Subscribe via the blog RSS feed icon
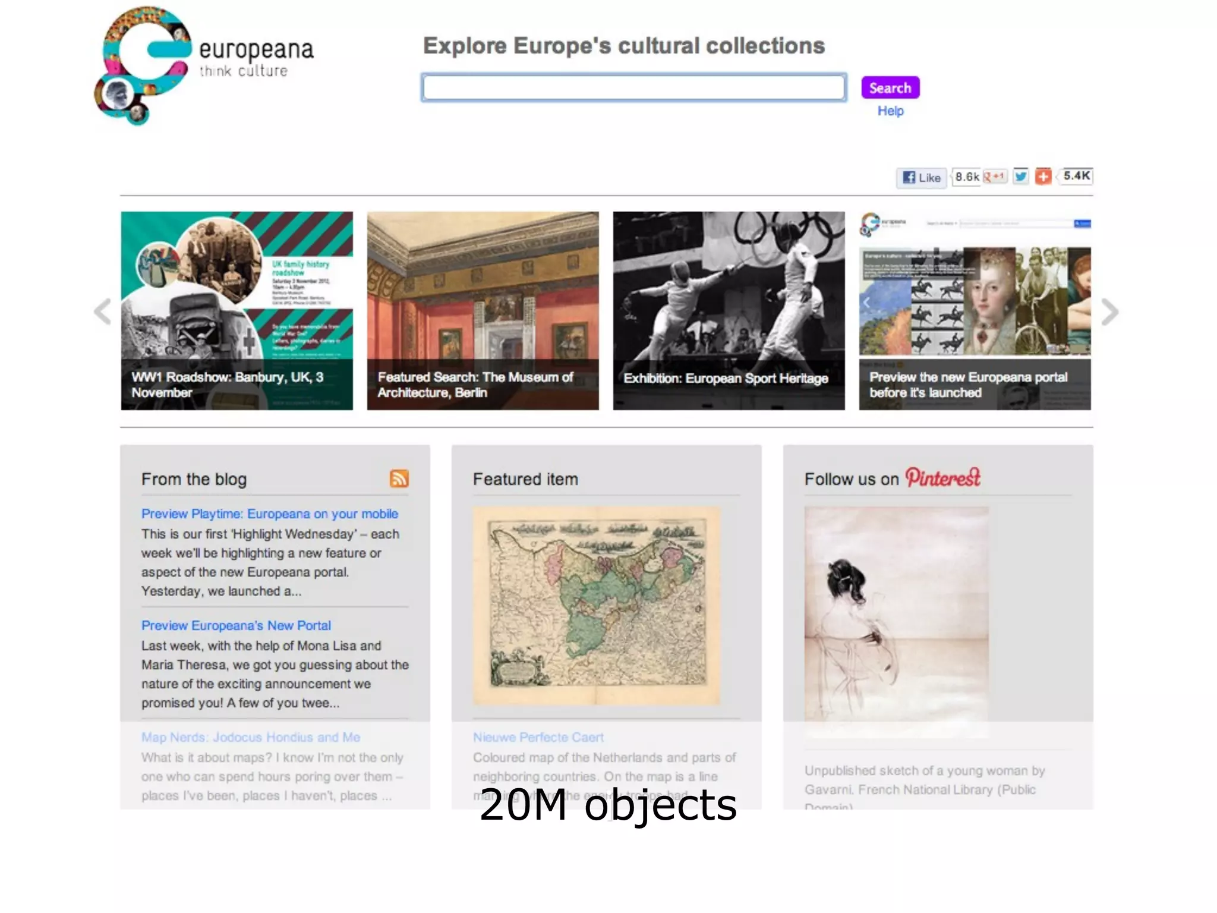The image size is (1217, 913). (x=399, y=478)
